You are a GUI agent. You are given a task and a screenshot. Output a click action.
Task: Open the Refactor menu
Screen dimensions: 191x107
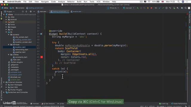71,1
